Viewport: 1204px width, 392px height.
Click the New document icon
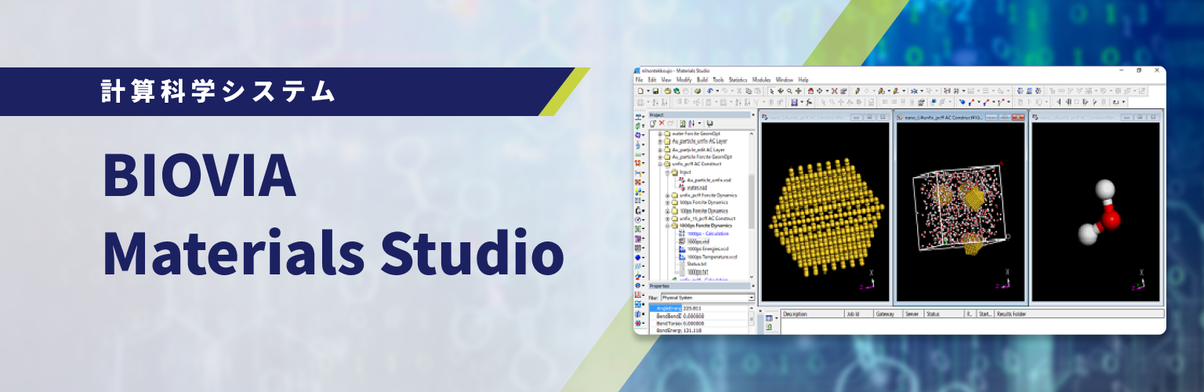click(640, 91)
